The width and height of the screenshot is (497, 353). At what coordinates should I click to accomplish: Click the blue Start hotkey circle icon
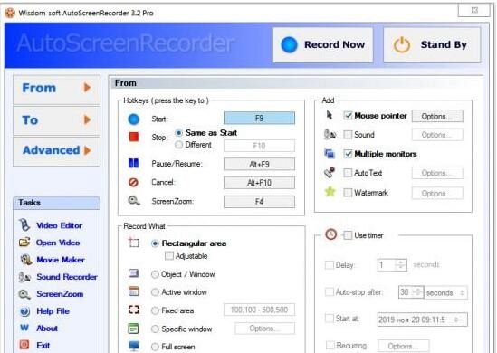[x=133, y=119]
